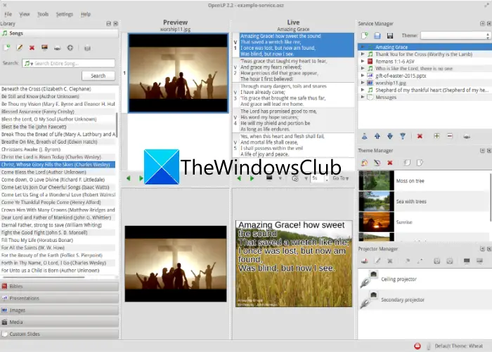Move service item down with blue arrow
The width and height of the screenshot is (492, 352).
click(389, 136)
